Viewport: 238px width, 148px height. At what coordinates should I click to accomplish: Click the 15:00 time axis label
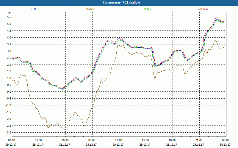pyautogui.click(x=146, y=140)
